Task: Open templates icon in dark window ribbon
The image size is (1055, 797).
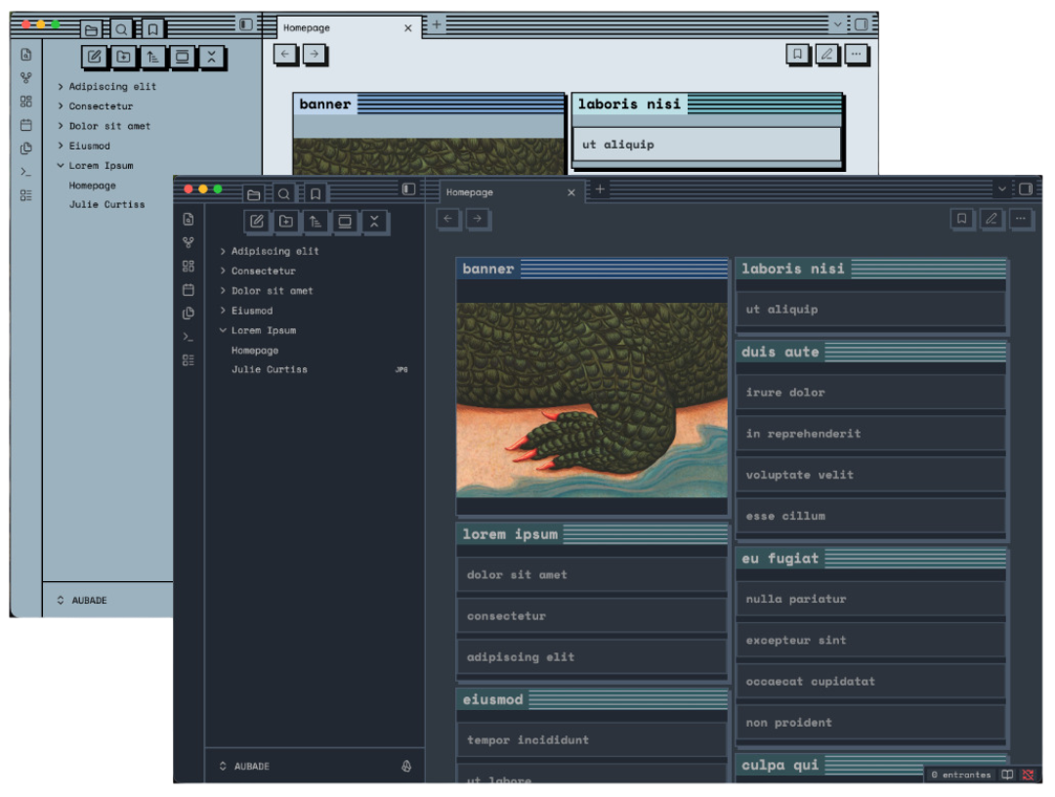Action: [x=189, y=314]
